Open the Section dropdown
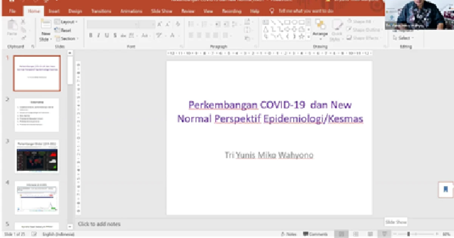 click(67, 39)
